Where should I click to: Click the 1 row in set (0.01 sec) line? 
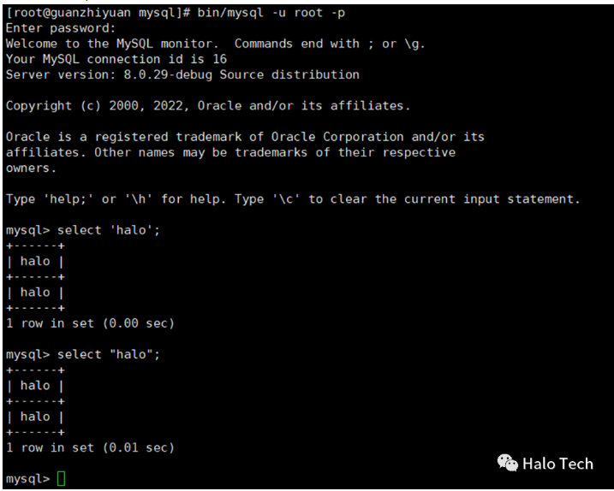pyautogui.click(x=90, y=447)
